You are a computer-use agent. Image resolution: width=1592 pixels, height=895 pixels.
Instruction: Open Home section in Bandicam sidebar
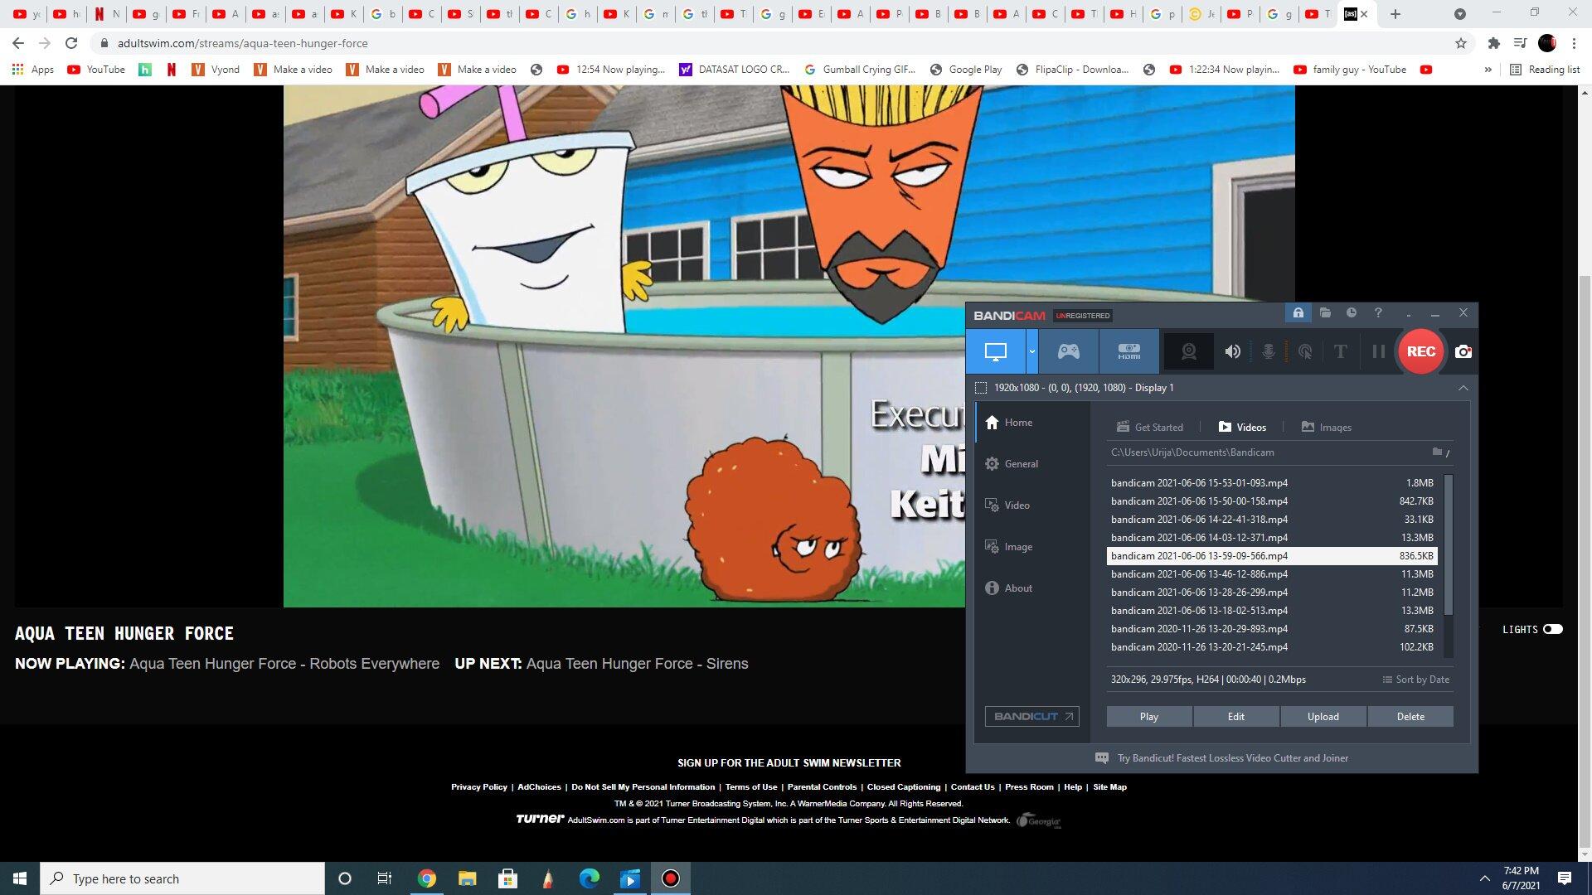(1008, 423)
